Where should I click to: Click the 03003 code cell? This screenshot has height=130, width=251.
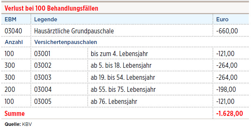point(43,77)
